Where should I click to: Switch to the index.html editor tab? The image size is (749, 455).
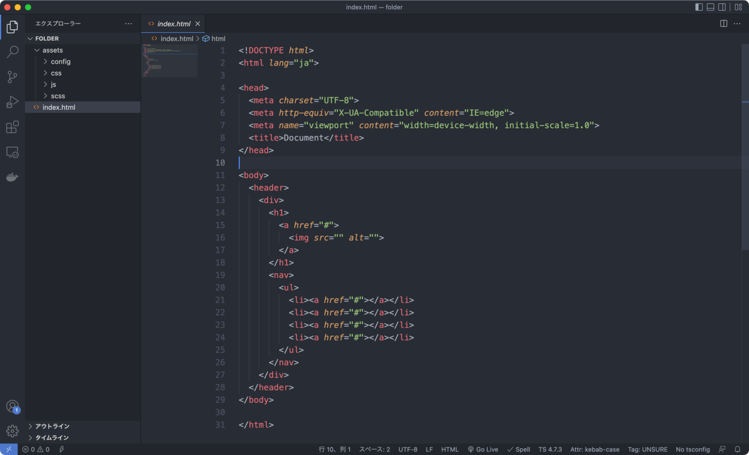tap(173, 23)
